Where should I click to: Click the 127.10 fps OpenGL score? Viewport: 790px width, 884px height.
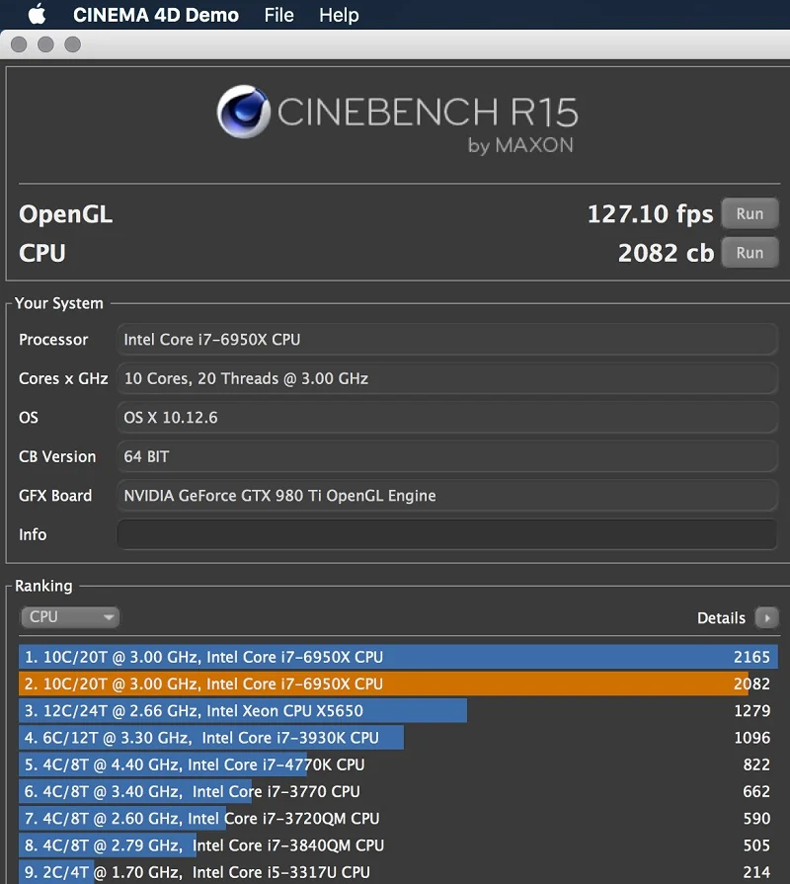650,214
